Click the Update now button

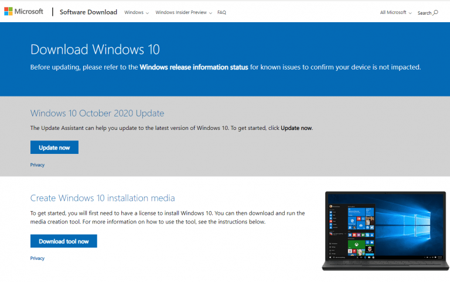[54, 147]
